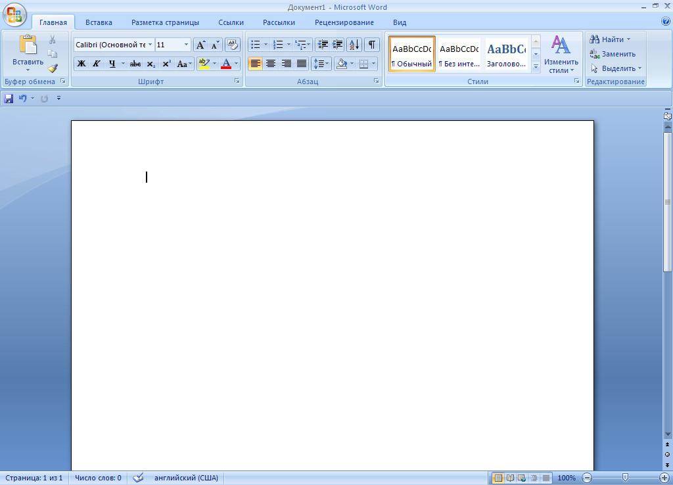Click the bulleted list icon
The width and height of the screenshot is (673, 485).
point(256,45)
